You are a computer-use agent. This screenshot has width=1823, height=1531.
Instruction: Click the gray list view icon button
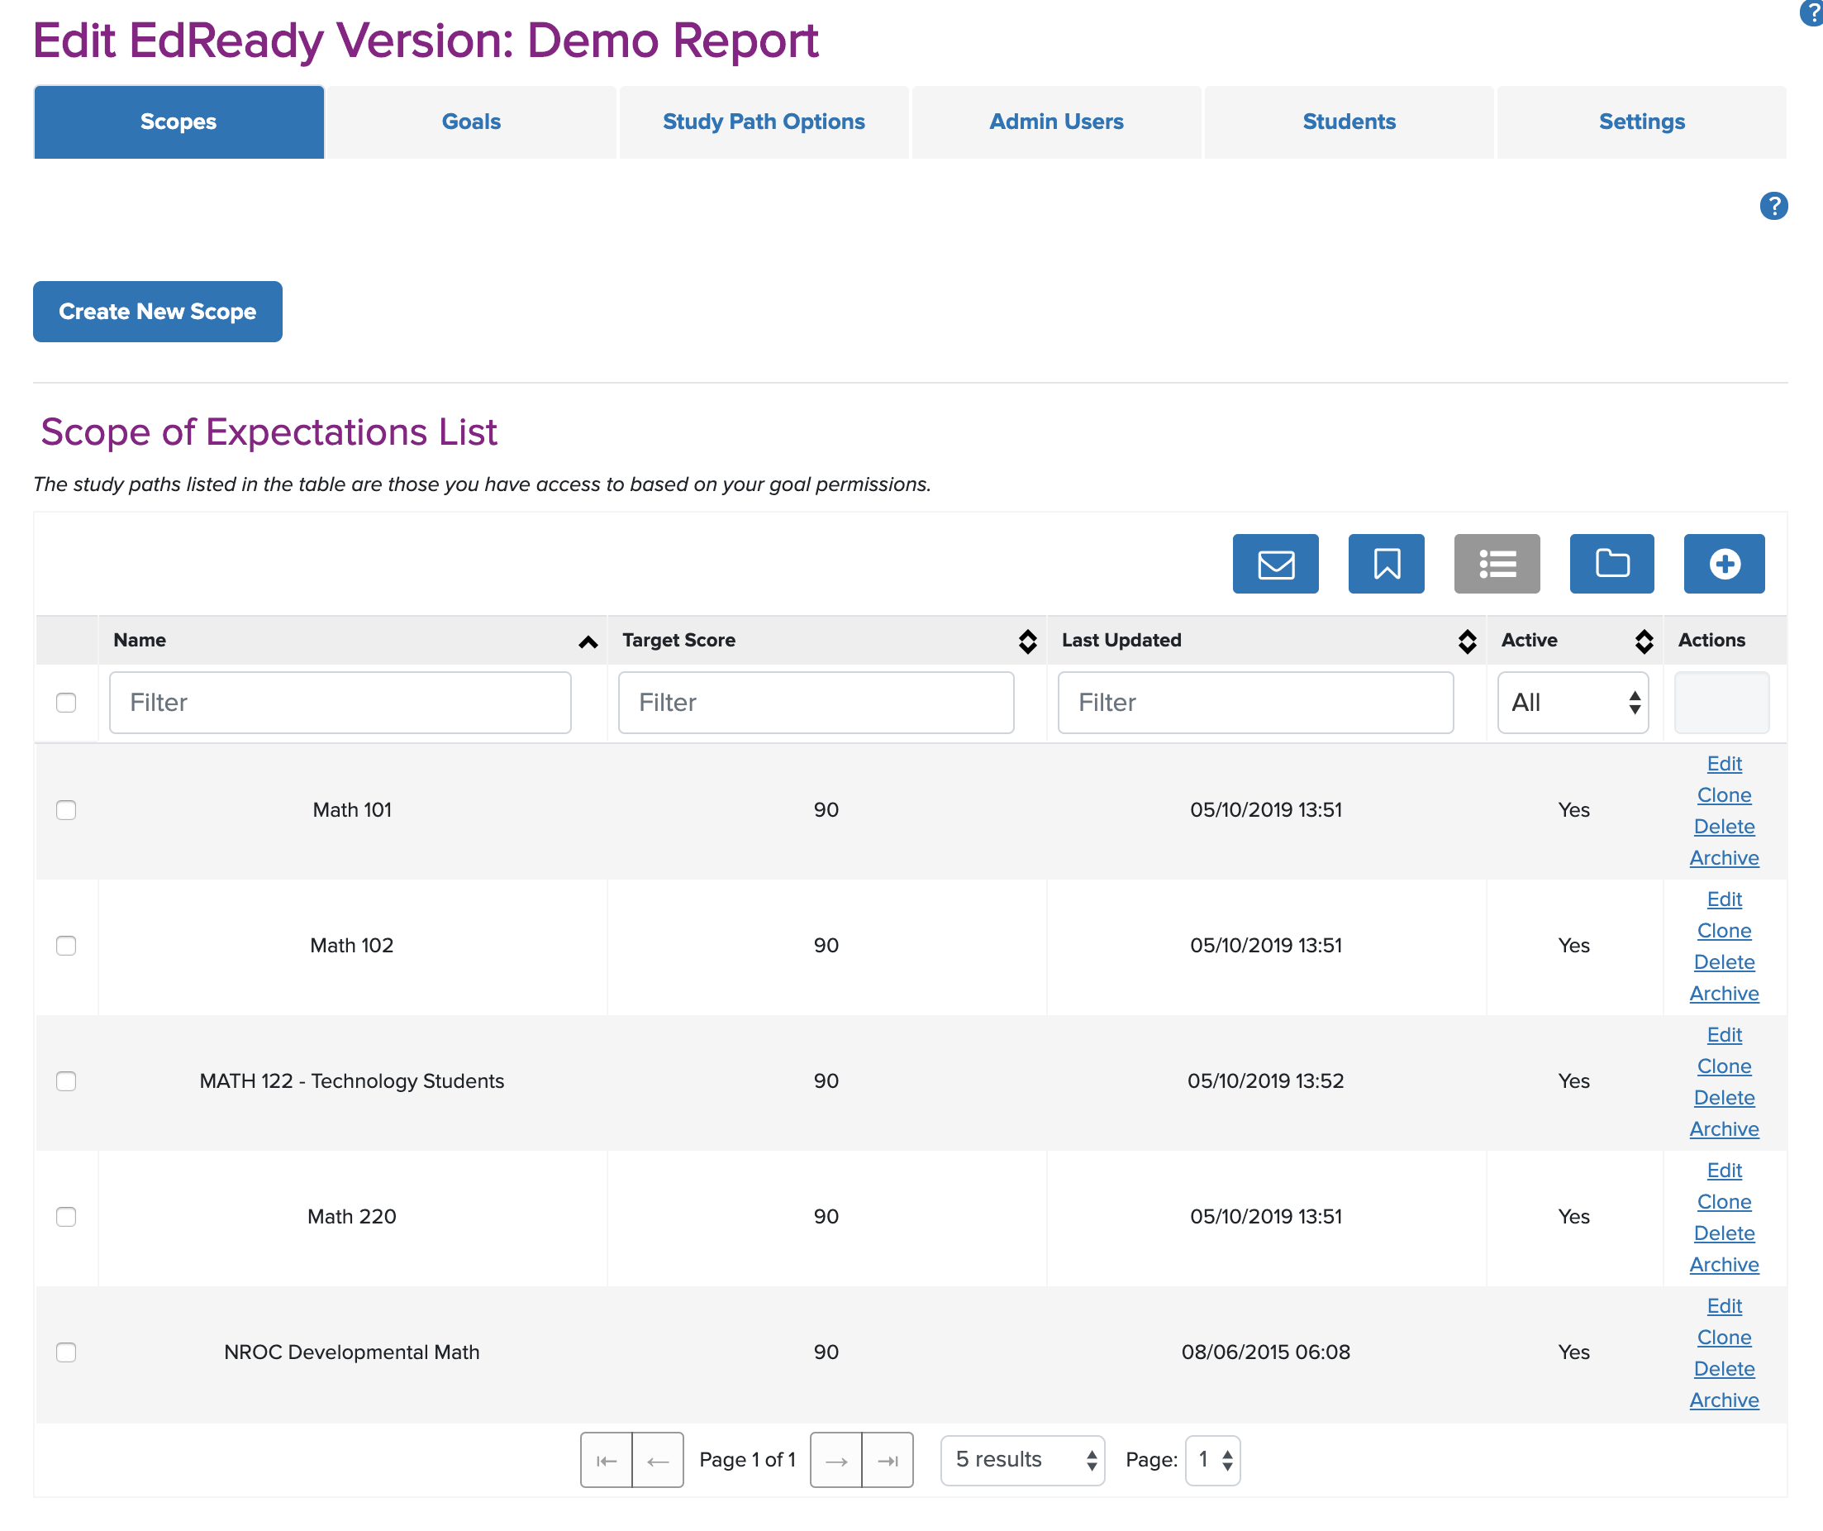point(1497,564)
